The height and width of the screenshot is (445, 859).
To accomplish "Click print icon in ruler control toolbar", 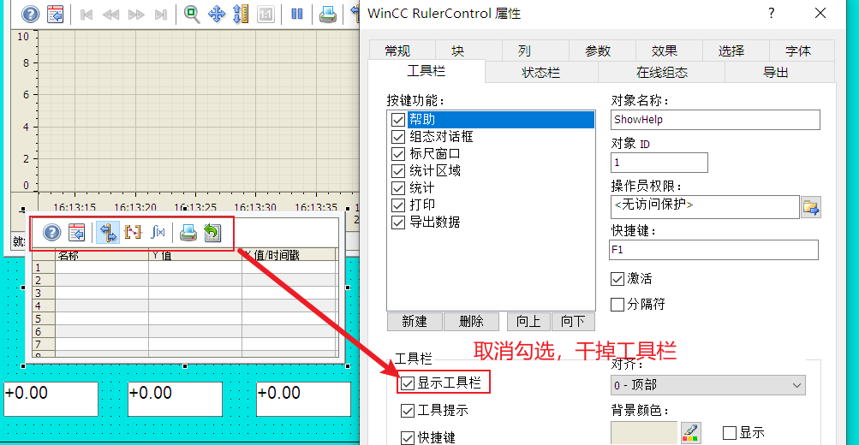I will tap(188, 233).
